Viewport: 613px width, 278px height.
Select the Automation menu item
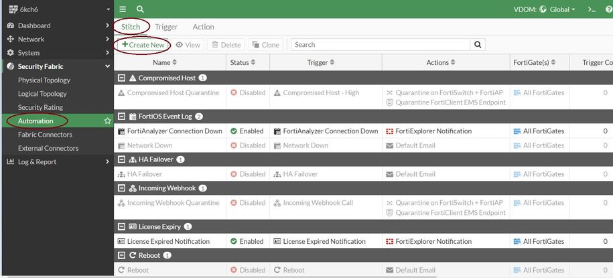click(57, 121)
